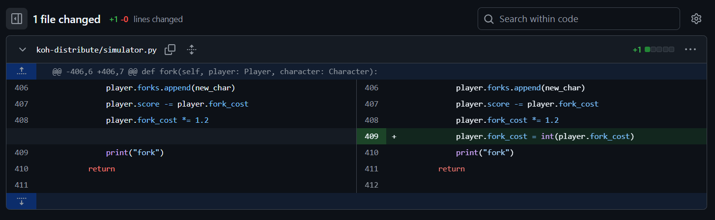Viewport: 715px width, 220px height.
Task: Expand hidden lines above the hunk
Action: pos(21,71)
